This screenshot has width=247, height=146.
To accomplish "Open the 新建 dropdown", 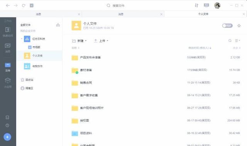I will point(80,41).
